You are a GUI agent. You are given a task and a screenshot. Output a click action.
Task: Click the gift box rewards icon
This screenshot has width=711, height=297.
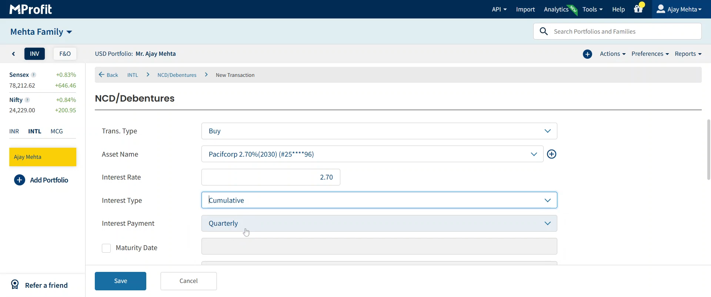[638, 9]
